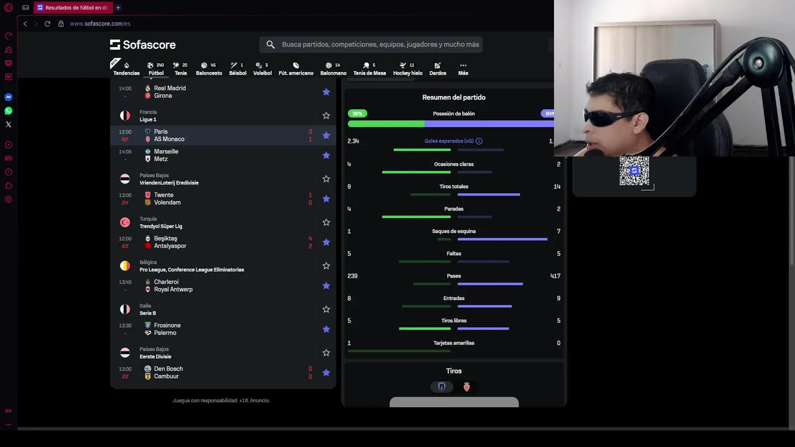Switch to the Baloncesto tab
Screen dimensions: 795x447
(209, 68)
